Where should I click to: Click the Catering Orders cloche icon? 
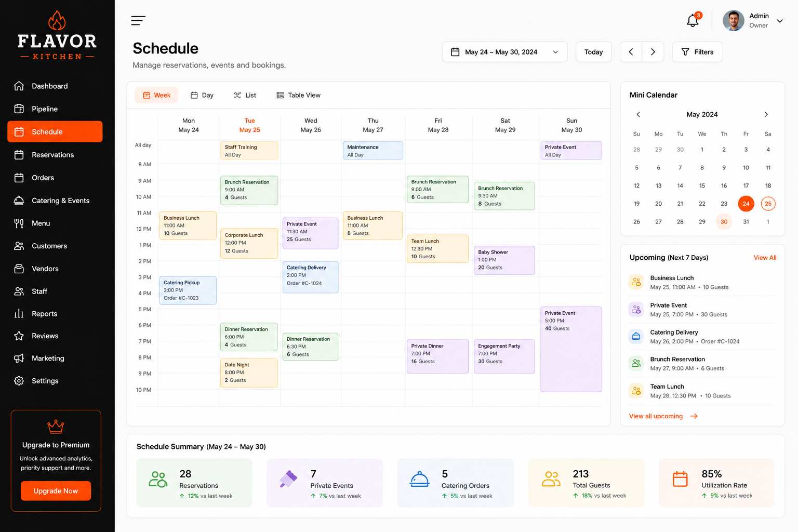coord(419,479)
